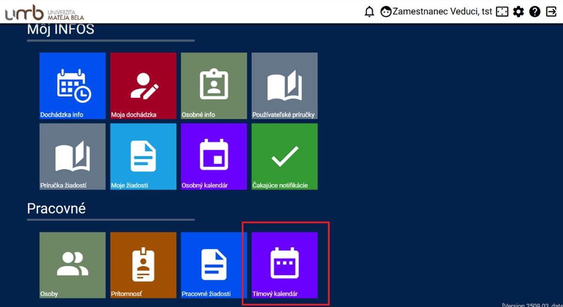
Task: Open the Moje žiadosti tile
Action: click(143, 156)
